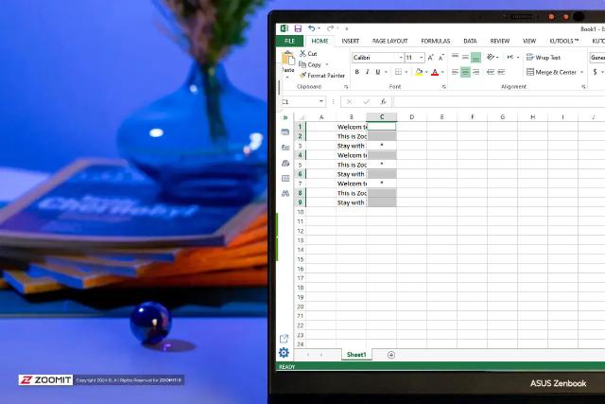
Task: Toggle Underline formatting
Action: click(378, 72)
